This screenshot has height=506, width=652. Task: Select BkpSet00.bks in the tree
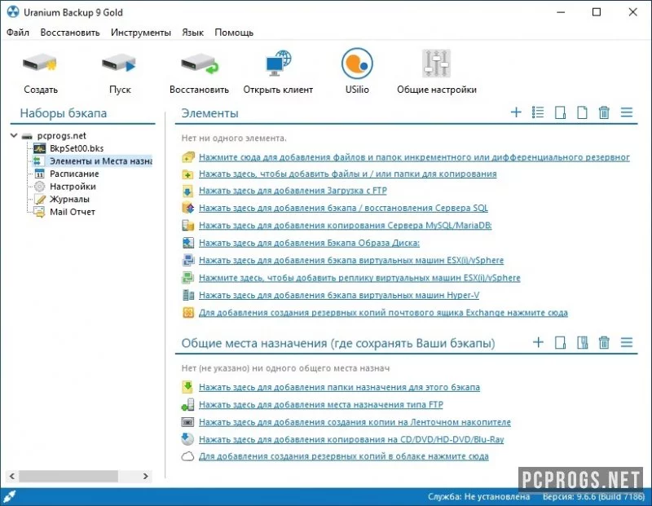77,148
